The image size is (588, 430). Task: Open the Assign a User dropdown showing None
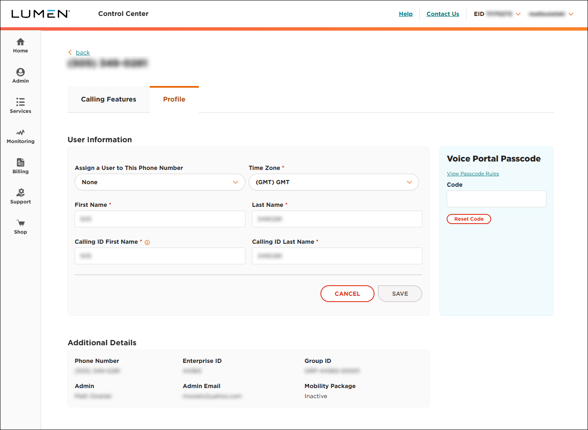tap(159, 182)
